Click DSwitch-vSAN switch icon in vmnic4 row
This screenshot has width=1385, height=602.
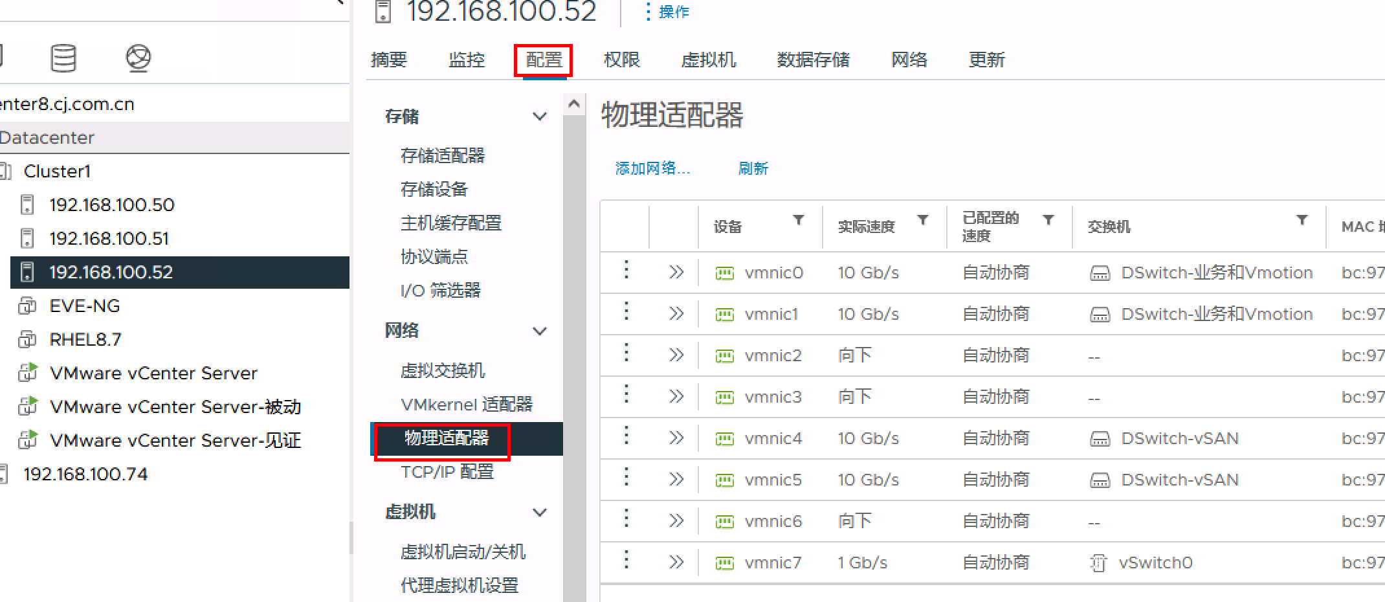[x=1100, y=440]
